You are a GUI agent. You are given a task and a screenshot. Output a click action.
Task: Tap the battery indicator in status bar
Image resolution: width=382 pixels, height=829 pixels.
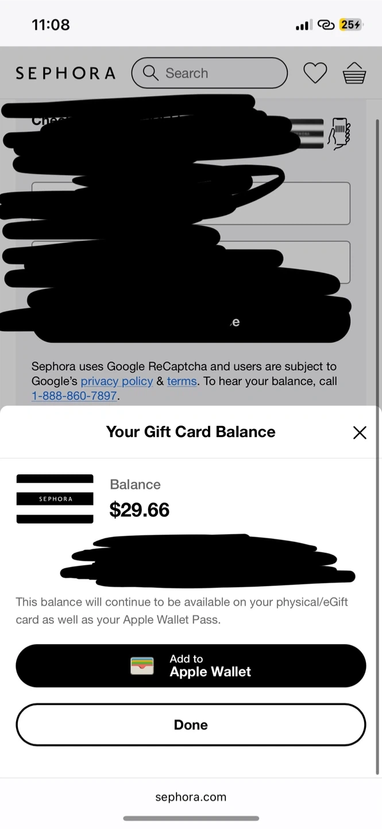[x=350, y=25]
